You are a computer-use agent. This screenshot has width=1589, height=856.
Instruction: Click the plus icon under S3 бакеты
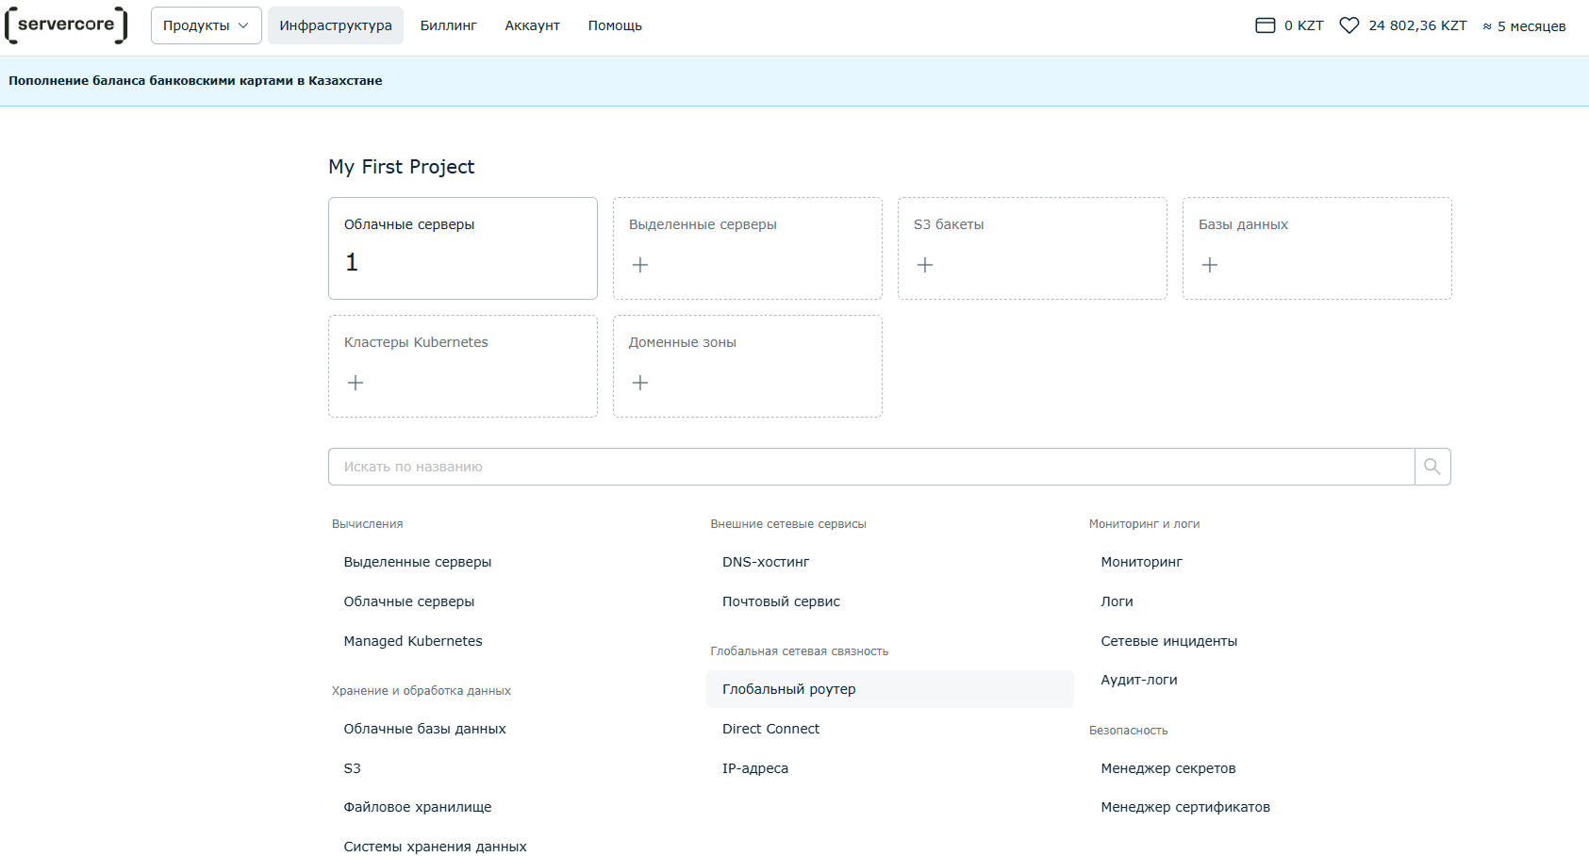click(x=925, y=265)
